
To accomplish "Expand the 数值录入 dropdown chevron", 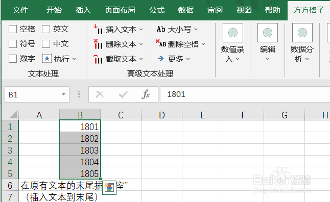I will (238, 59).
